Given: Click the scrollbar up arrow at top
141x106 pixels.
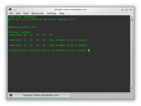Looking at the screenshot, I should click(x=132, y=17).
